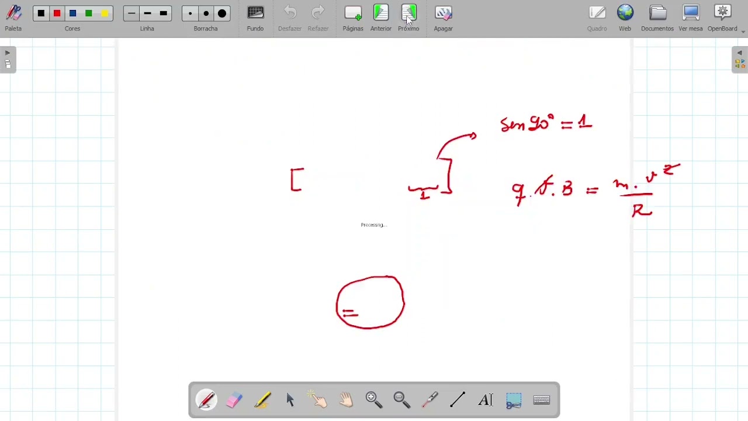Open the Páginas page manager

tap(353, 18)
